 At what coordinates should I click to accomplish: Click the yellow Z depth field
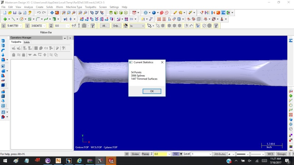(162, 154)
